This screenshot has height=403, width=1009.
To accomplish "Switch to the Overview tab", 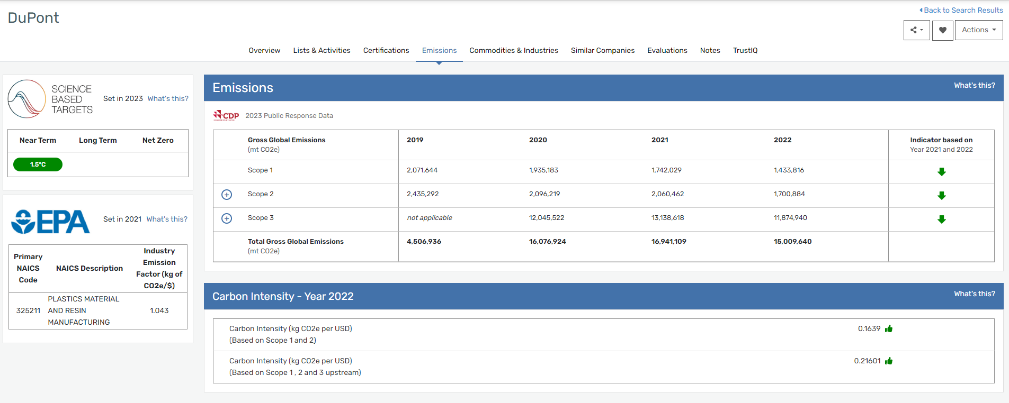I will tap(264, 50).
